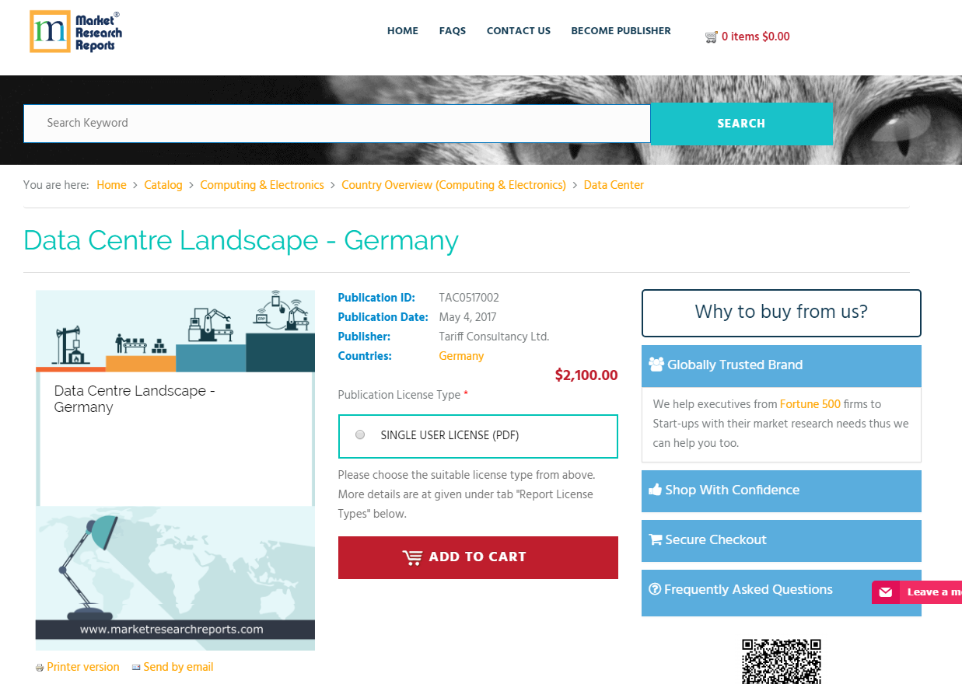The width and height of the screenshot is (962, 684).
Task: Follow the Germany countries link
Action: (x=461, y=356)
